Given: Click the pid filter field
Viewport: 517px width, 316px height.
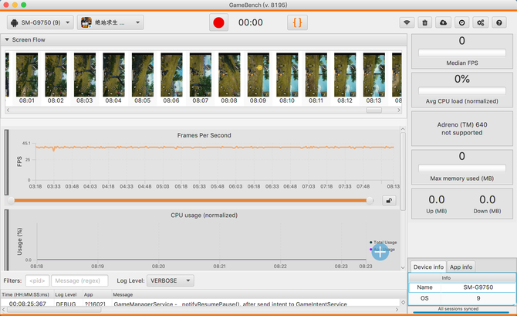Looking at the screenshot, I should coord(37,280).
